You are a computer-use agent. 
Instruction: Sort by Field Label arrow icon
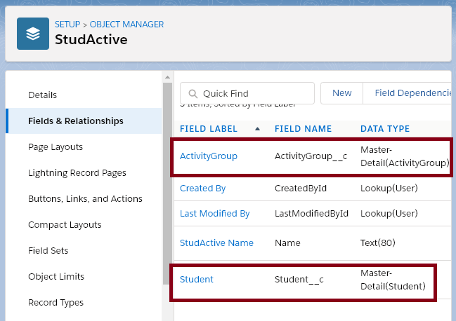pos(257,129)
